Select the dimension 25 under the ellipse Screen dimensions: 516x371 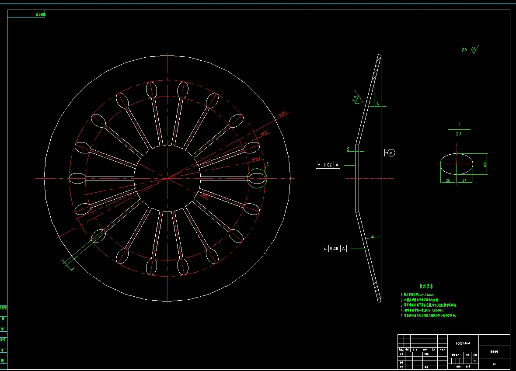(448, 180)
